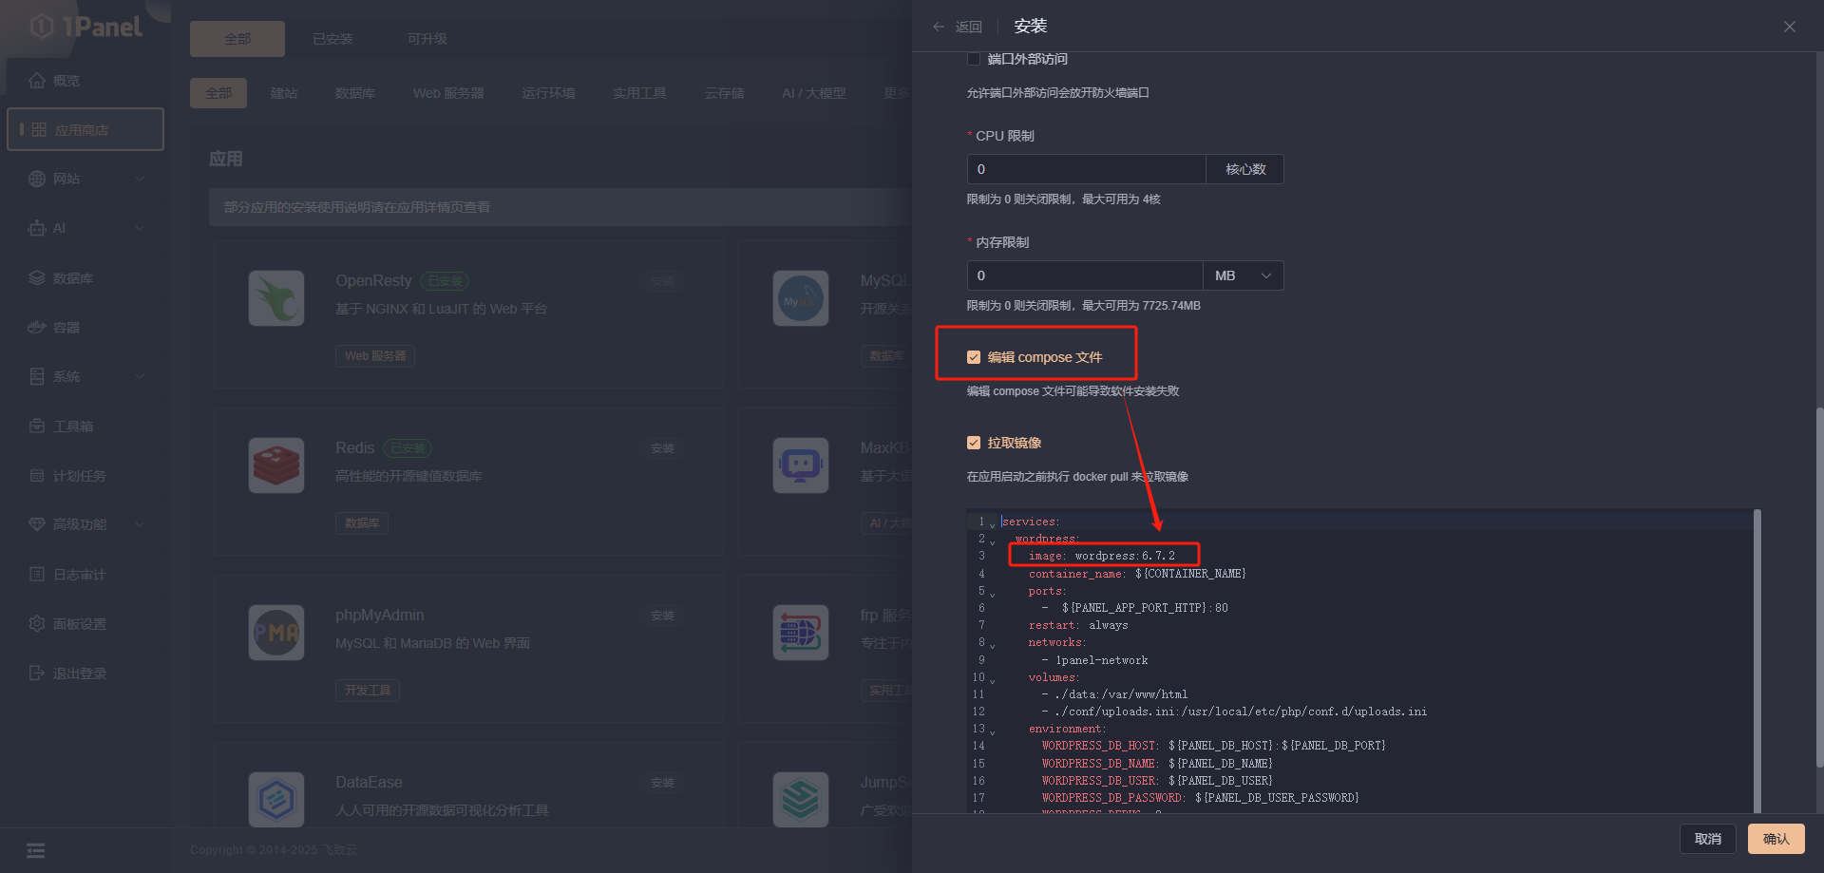1824x873 pixels.
Task: Expand the 系统 sidebar submenu chevron
Action: (141, 376)
